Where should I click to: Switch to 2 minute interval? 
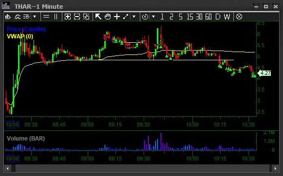[171, 17]
